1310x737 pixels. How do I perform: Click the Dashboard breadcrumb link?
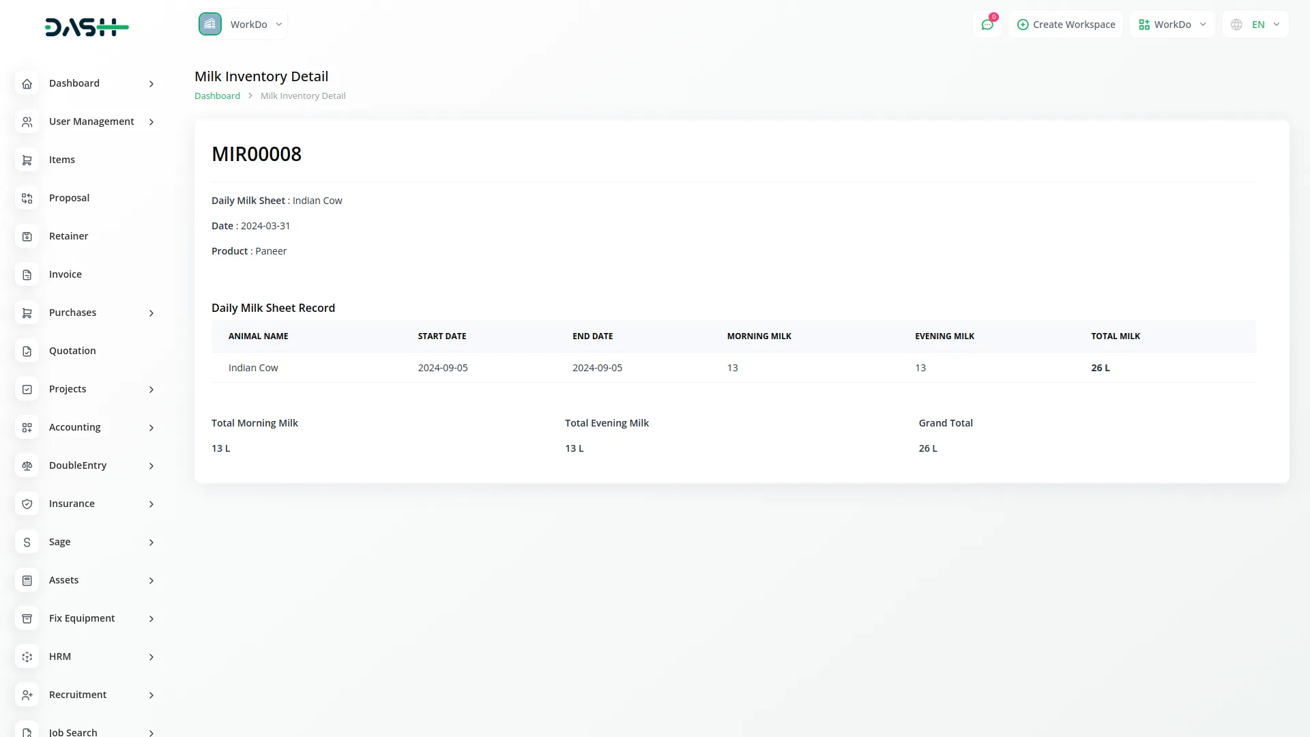217,96
